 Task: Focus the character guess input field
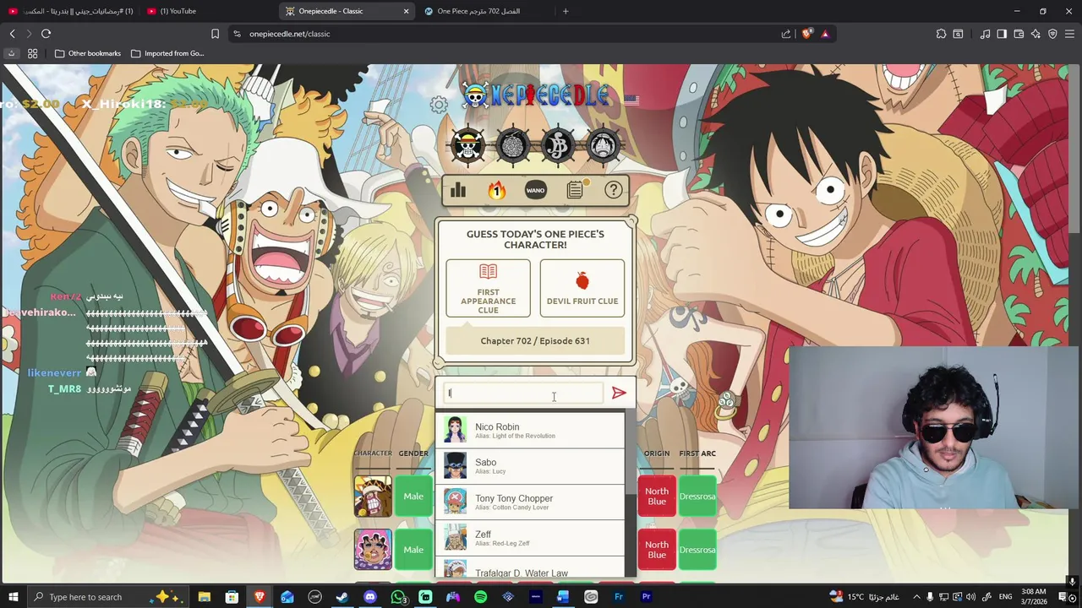pyautogui.click(x=524, y=393)
